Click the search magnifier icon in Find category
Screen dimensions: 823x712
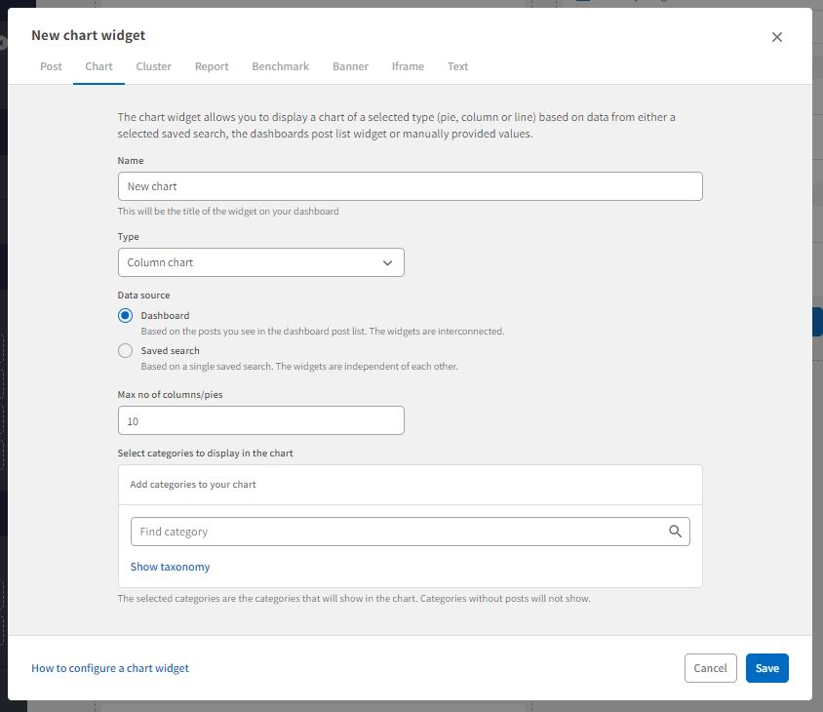coord(675,532)
